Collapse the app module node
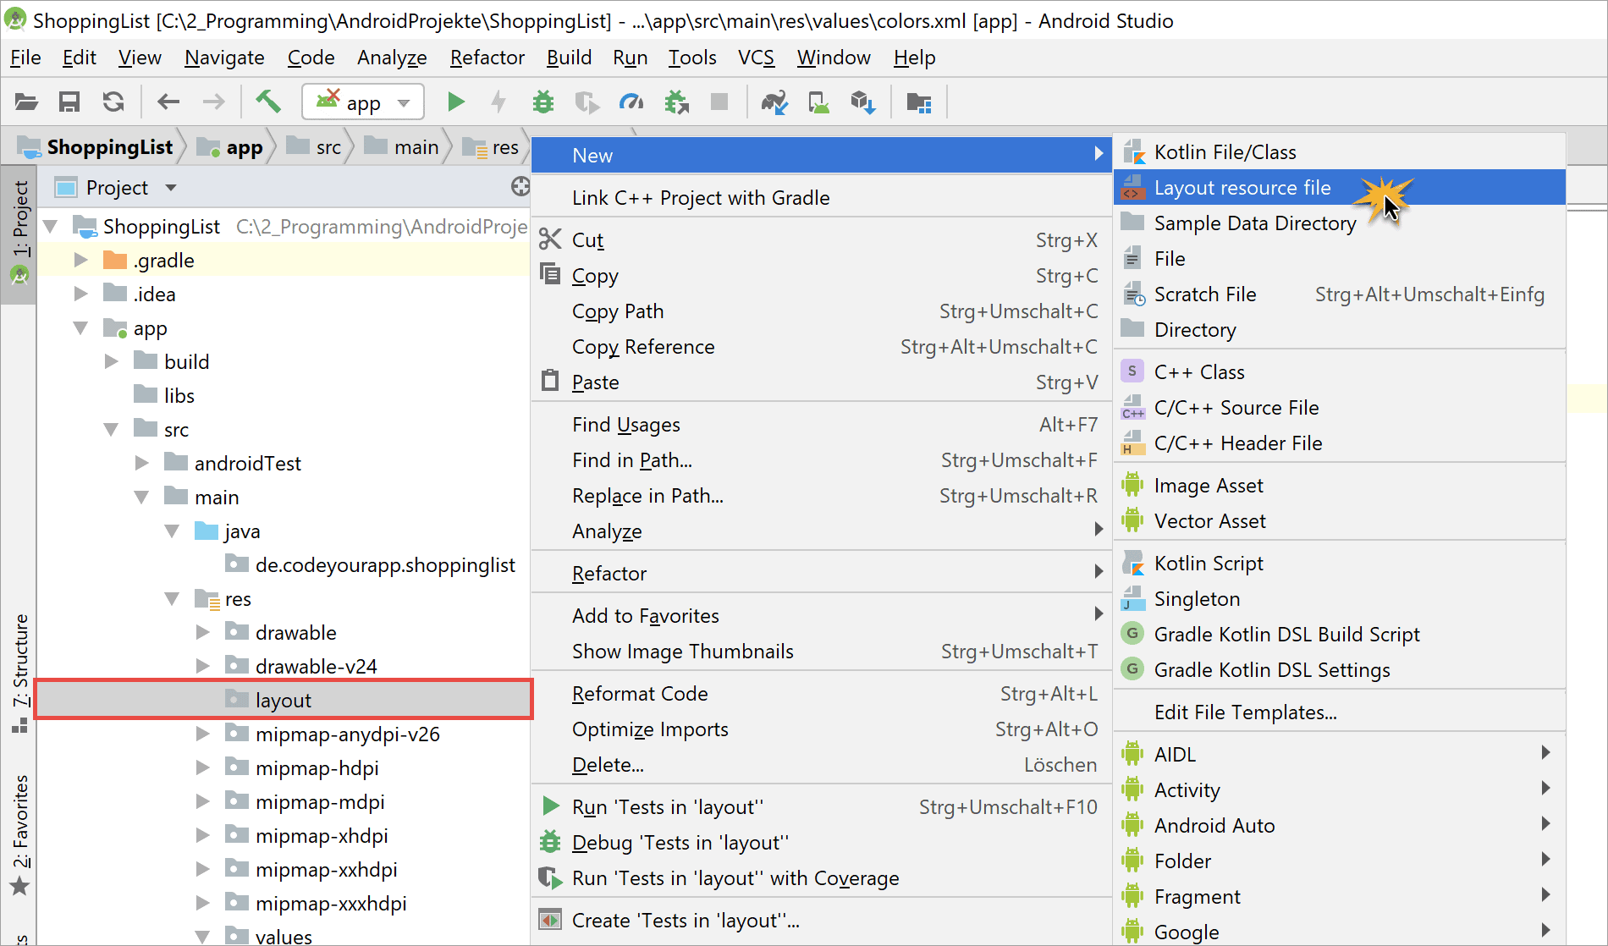The width and height of the screenshot is (1608, 946). (81, 327)
